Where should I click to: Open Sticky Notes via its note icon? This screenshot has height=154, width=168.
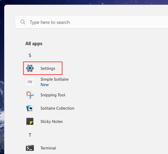click(30, 121)
